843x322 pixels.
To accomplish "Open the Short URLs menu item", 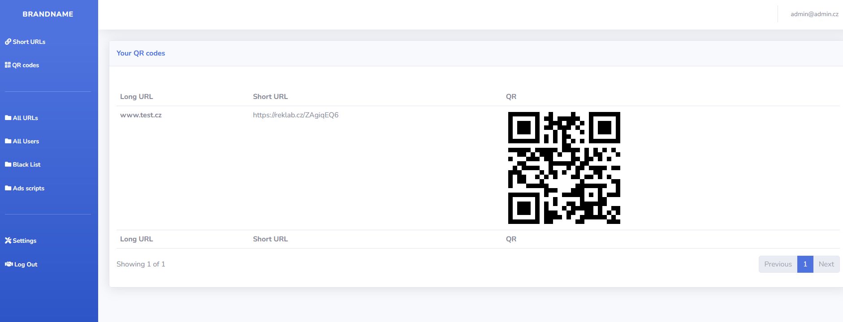I will 29,42.
